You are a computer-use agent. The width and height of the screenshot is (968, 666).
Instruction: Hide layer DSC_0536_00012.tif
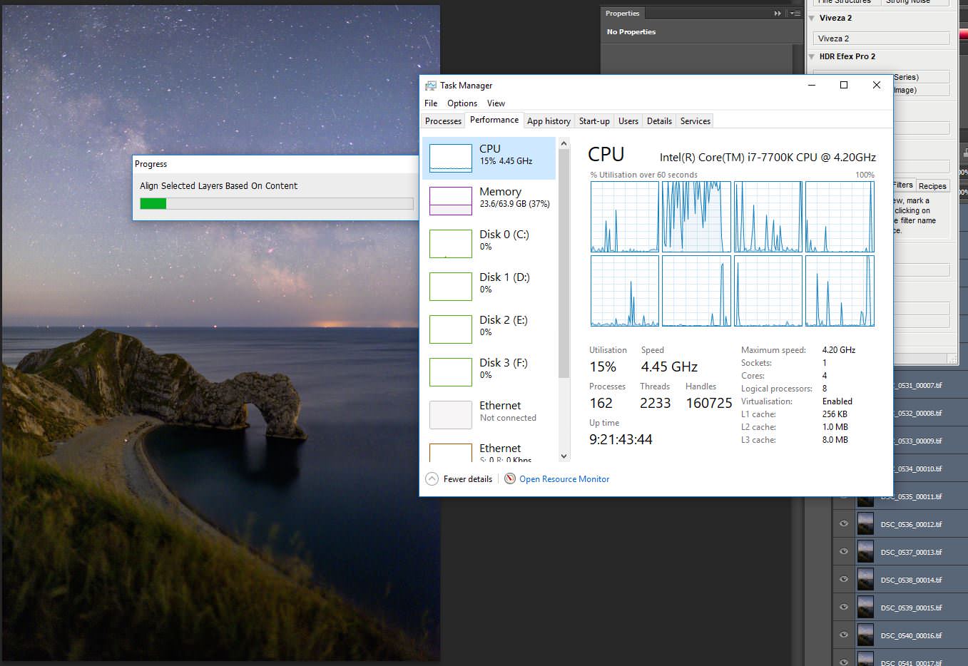pos(844,523)
